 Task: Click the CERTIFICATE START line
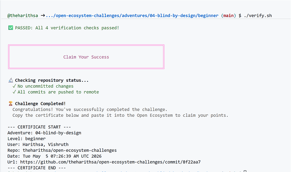tap(39, 127)
